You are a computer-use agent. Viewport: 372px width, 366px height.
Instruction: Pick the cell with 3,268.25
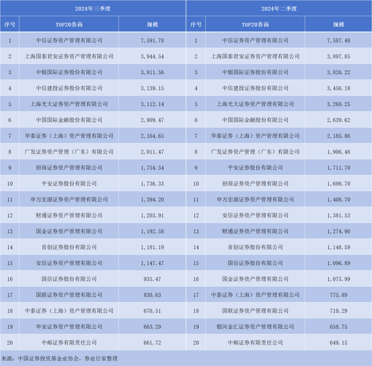tap(339, 104)
